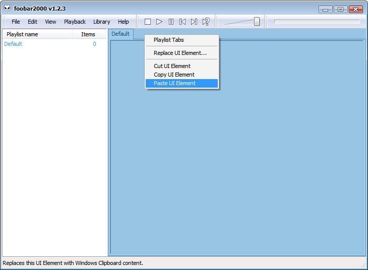Skip to the previous track
Viewport: 368px width, 270px height.
182,22
